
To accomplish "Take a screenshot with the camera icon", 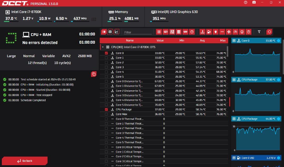I will [254, 2].
